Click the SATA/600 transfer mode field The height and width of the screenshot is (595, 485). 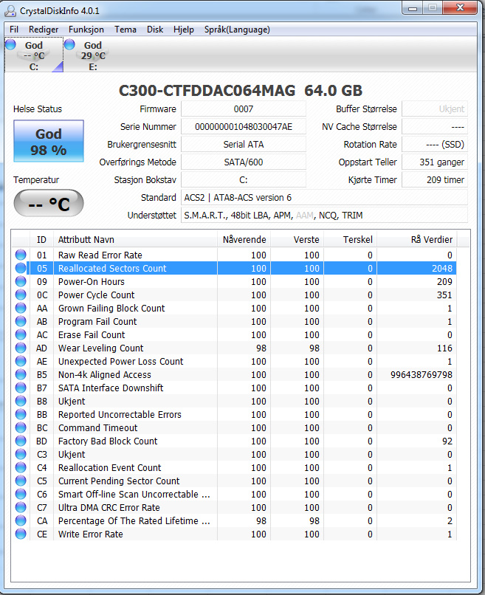point(244,162)
